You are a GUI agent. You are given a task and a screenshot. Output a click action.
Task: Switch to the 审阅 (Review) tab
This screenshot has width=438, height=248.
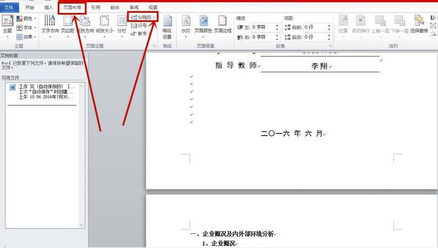(134, 7)
